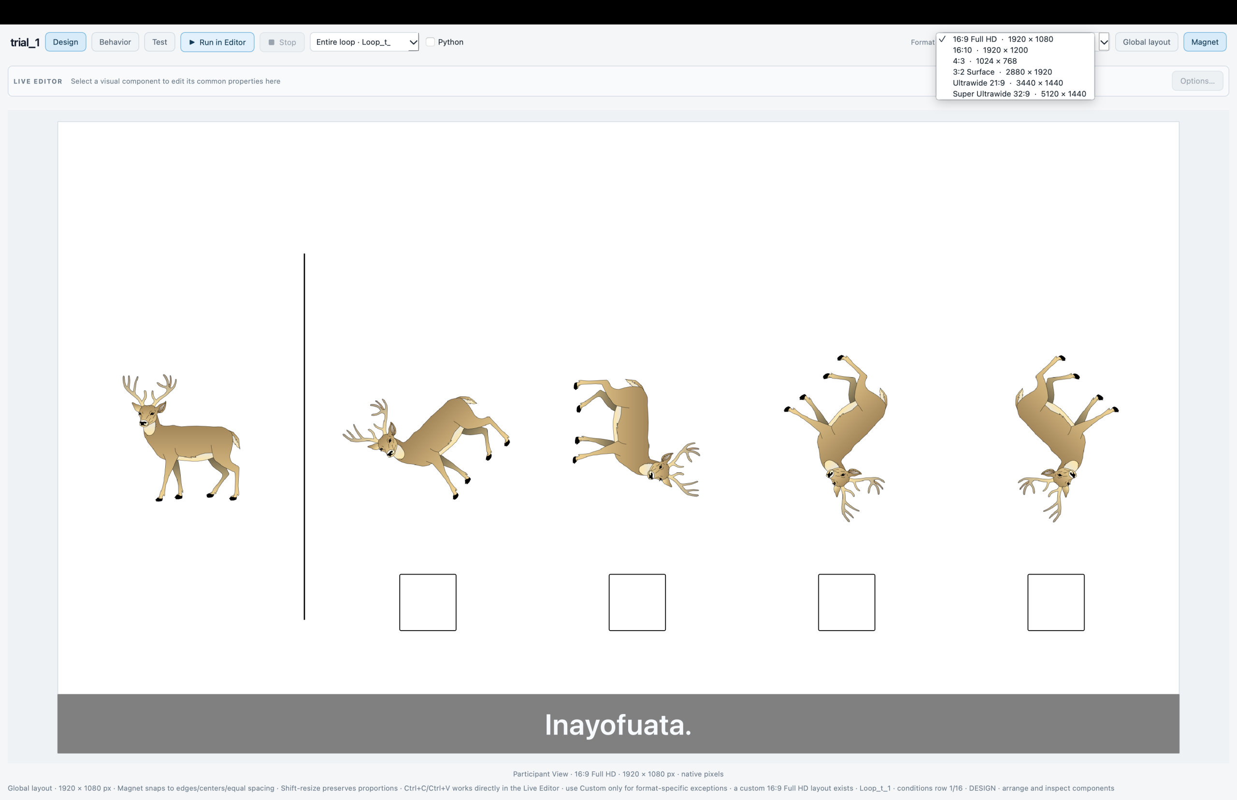Select the standing deer reference image

tap(181, 437)
